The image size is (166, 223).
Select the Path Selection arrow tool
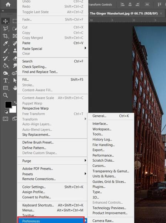[x=15, y=81]
